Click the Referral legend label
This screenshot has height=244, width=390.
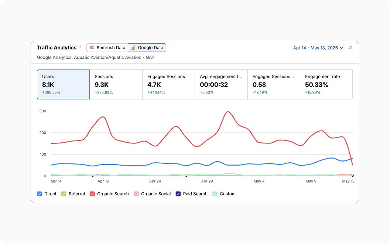[x=76, y=194]
